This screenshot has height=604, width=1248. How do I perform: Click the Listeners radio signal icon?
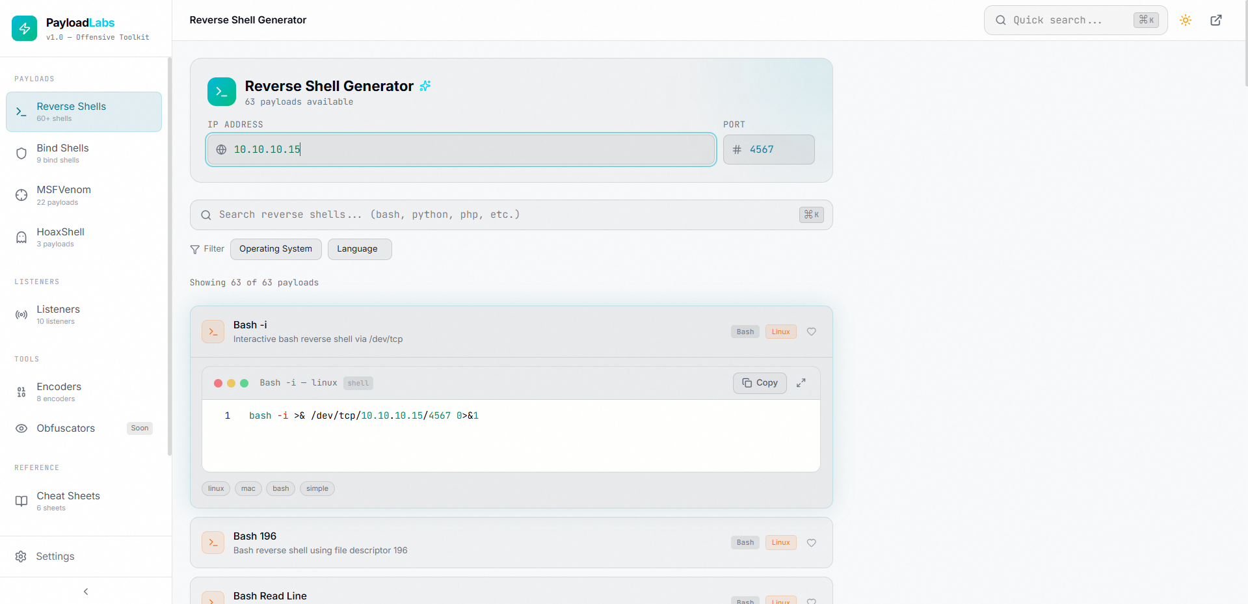point(21,315)
